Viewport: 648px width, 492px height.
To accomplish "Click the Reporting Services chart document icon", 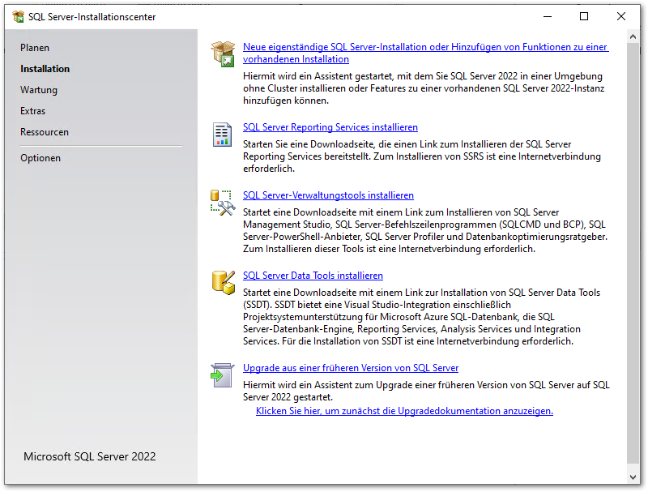I will (x=222, y=135).
